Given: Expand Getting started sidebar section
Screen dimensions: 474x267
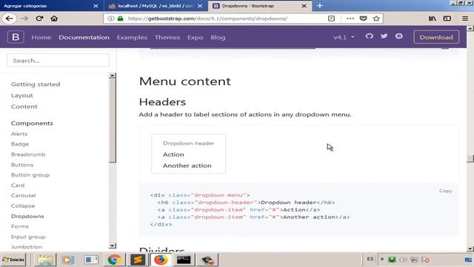Looking at the screenshot, I should 36,84.
